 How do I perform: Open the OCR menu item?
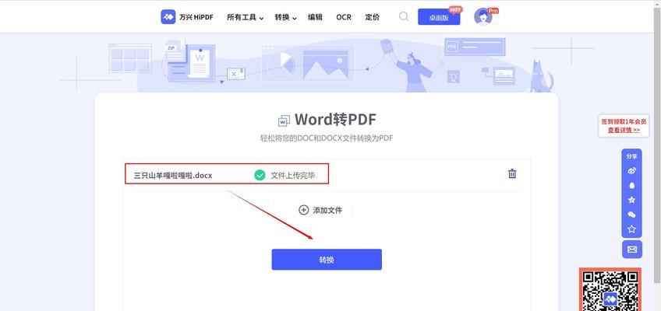[x=344, y=17]
